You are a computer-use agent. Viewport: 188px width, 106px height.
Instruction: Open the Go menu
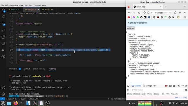click(x=26, y=5)
